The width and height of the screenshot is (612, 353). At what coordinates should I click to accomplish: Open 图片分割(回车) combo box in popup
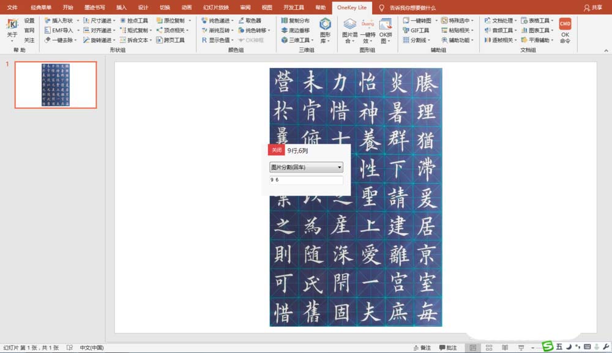[x=306, y=167]
